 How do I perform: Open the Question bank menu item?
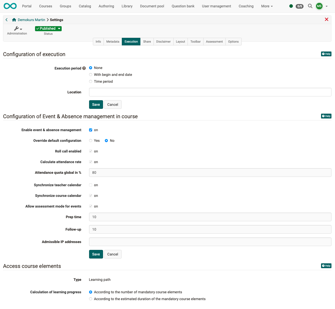[183, 6]
